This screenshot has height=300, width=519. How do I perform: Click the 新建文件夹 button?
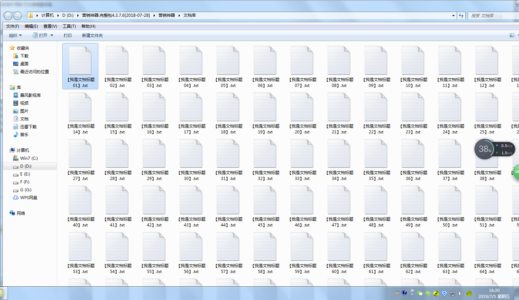pos(92,36)
